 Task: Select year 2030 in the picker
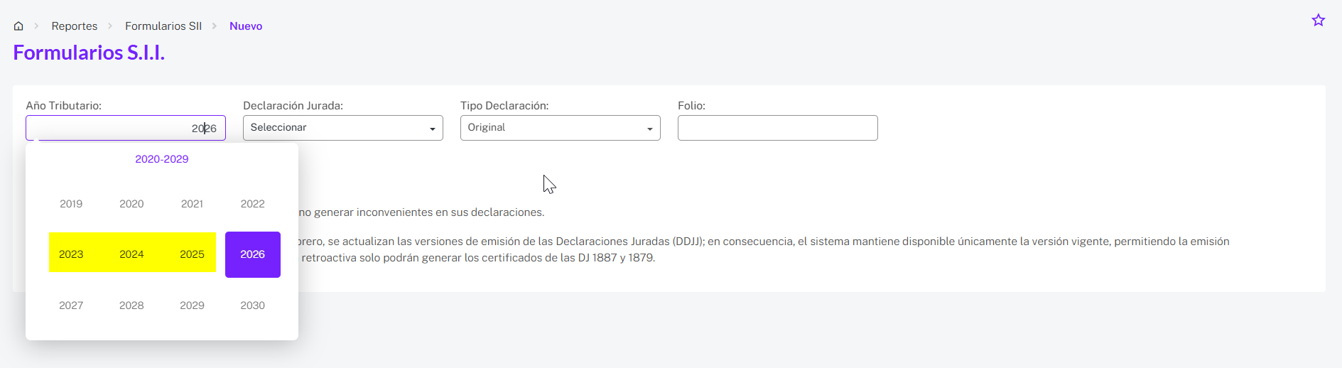[252, 305]
